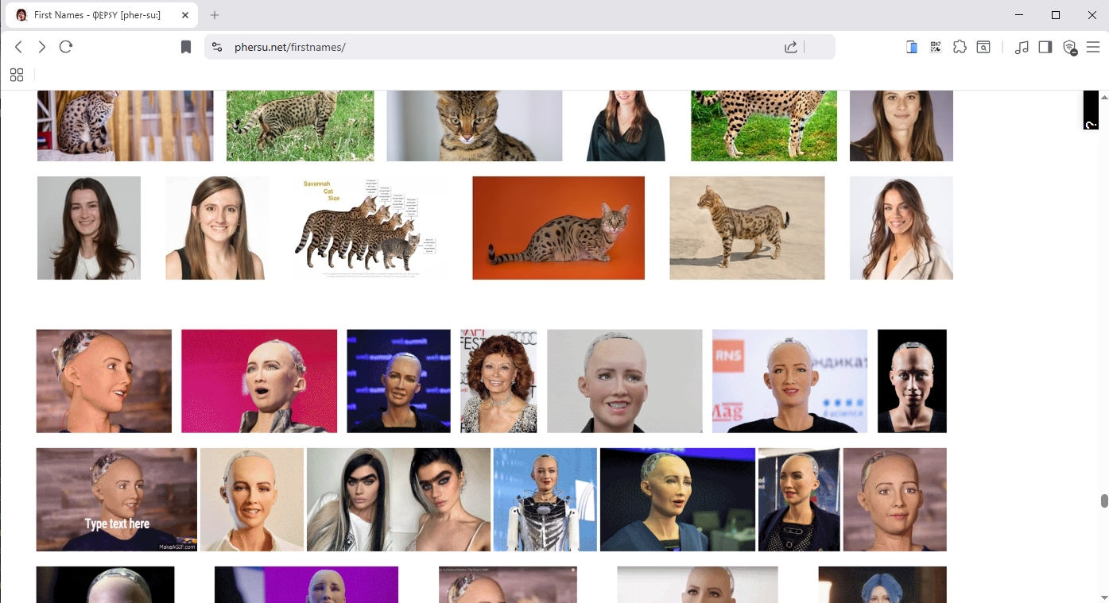Select the First Names browser tab

[x=95, y=14]
